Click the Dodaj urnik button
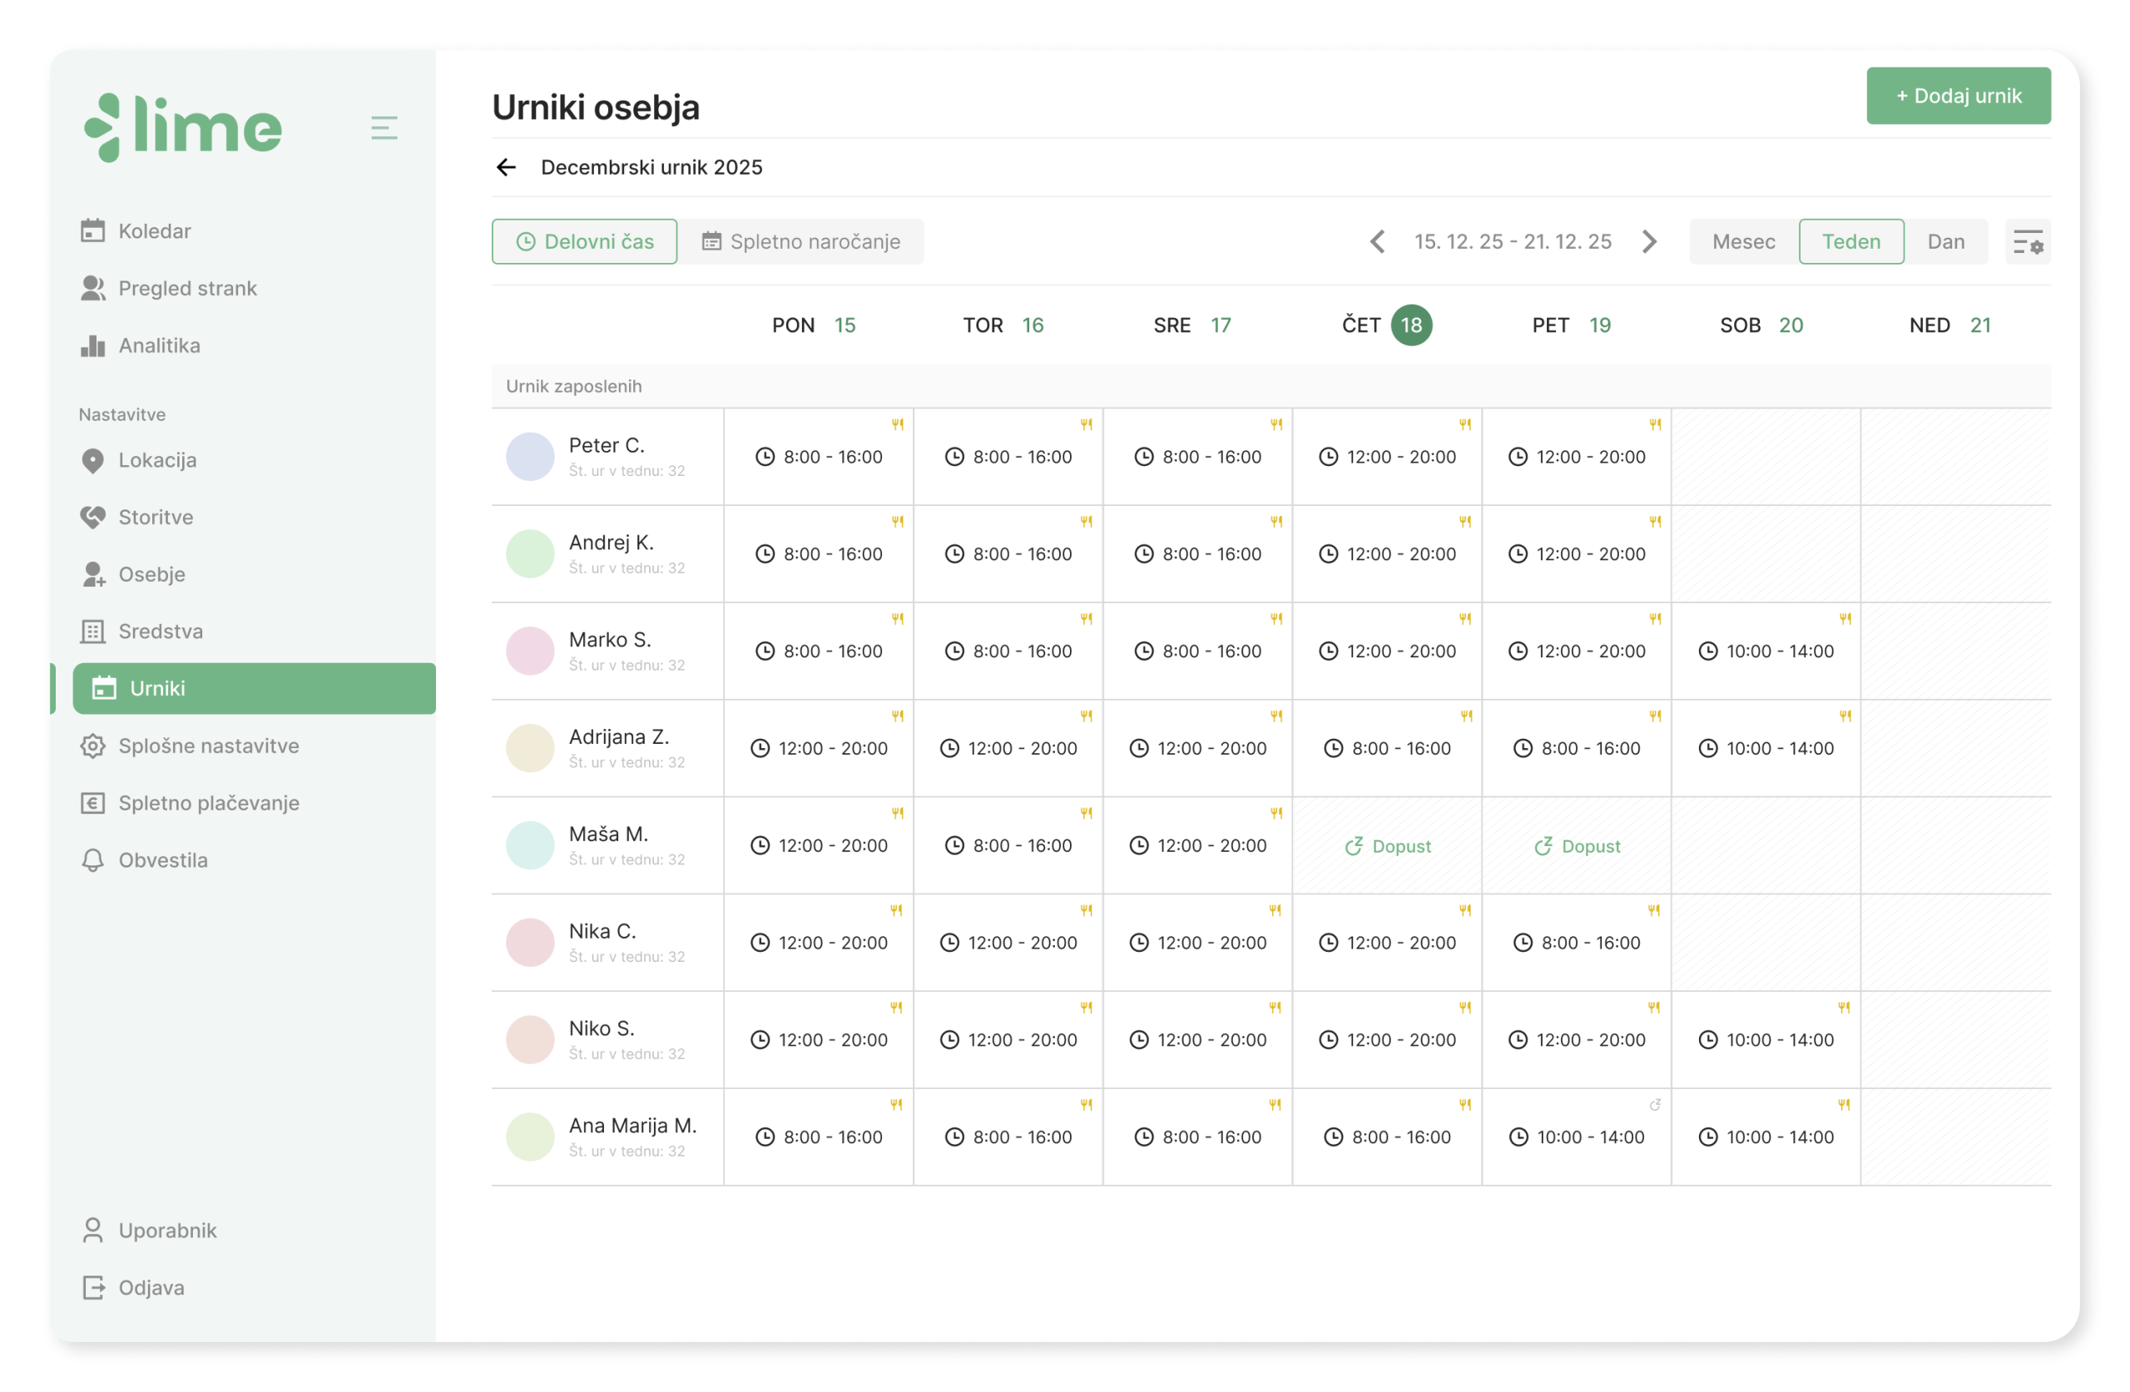Viewport: 2130px width, 1392px height. [x=1958, y=96]
